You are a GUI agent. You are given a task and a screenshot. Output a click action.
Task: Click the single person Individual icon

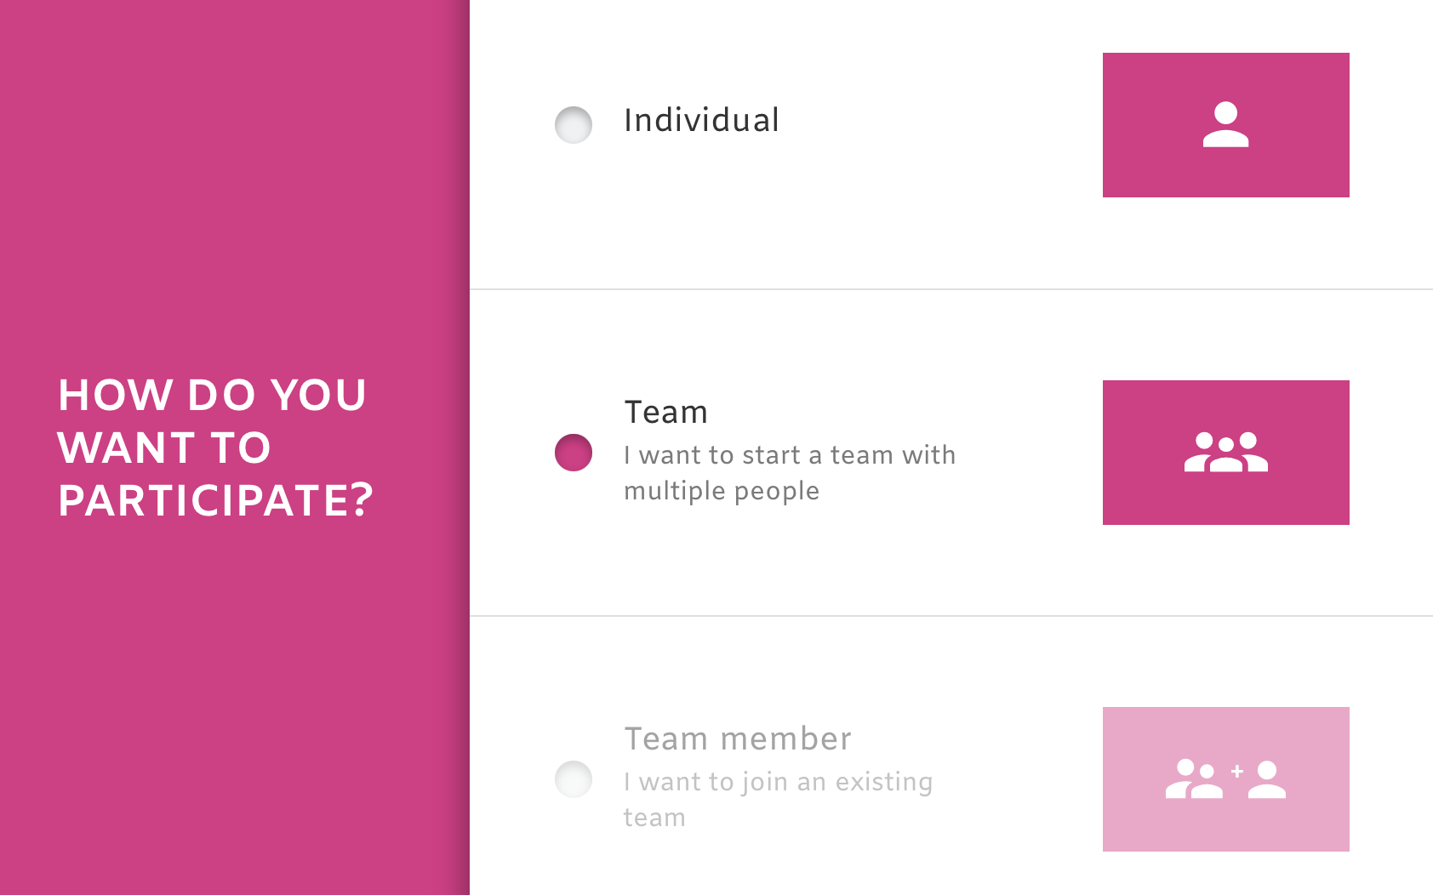point(1225,125)
